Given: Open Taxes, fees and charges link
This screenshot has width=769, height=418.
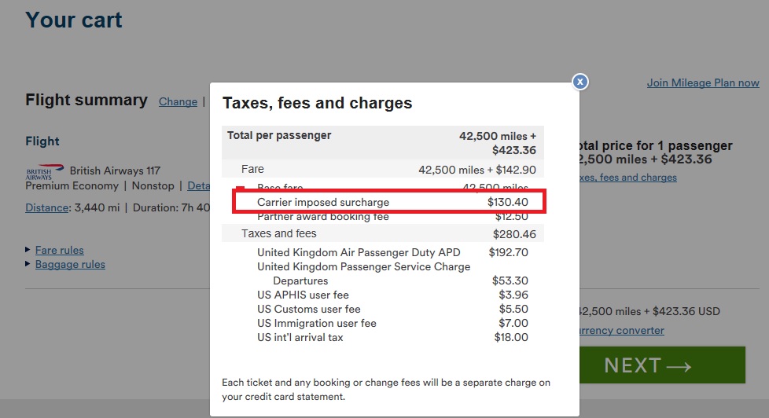Looking at the screenshot, I should (627, 178).
